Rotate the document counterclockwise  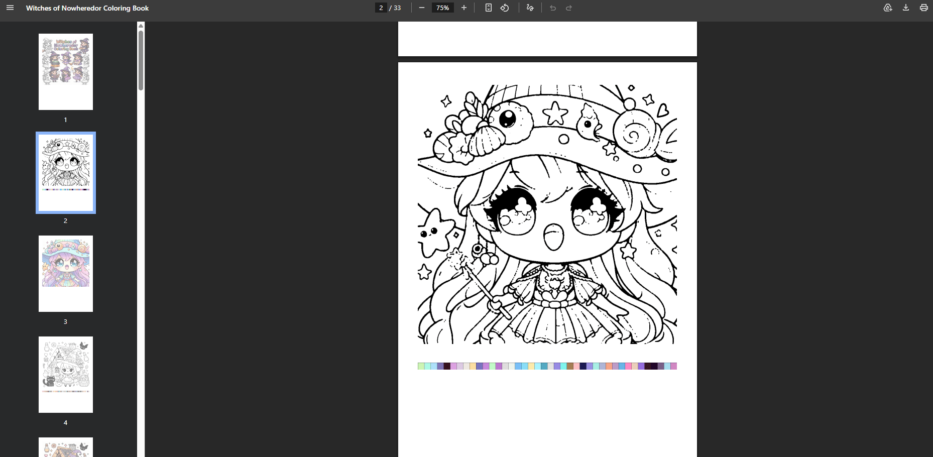[505, 8]
